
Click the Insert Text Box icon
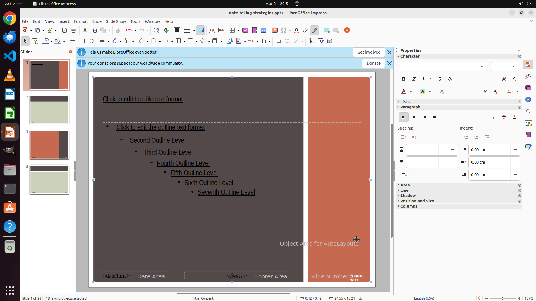point(275,30)
